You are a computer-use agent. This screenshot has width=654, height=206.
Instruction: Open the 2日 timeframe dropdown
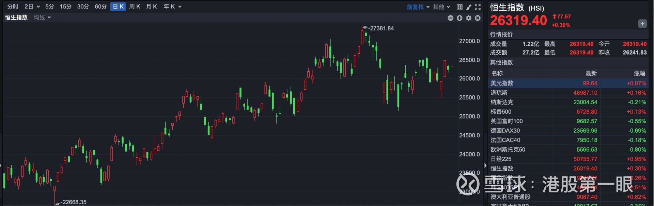(x=32, y=7)
